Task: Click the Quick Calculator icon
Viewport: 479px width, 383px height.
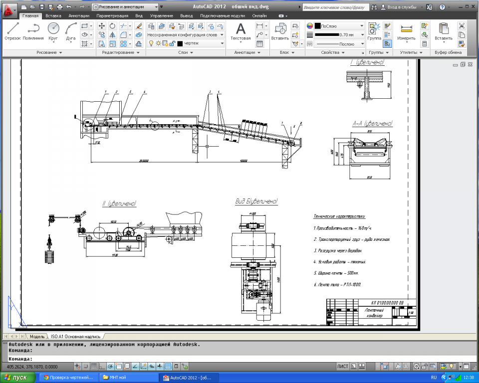Action: tap(424, 44)
